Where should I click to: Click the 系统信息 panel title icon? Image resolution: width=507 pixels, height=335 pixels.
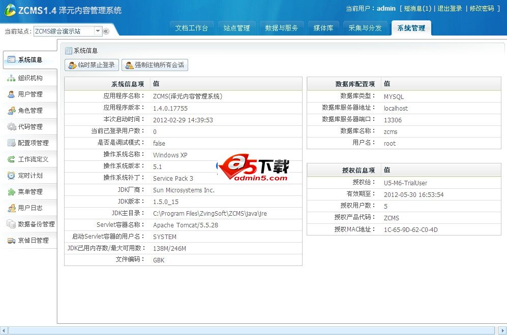(x=69, y=51)
